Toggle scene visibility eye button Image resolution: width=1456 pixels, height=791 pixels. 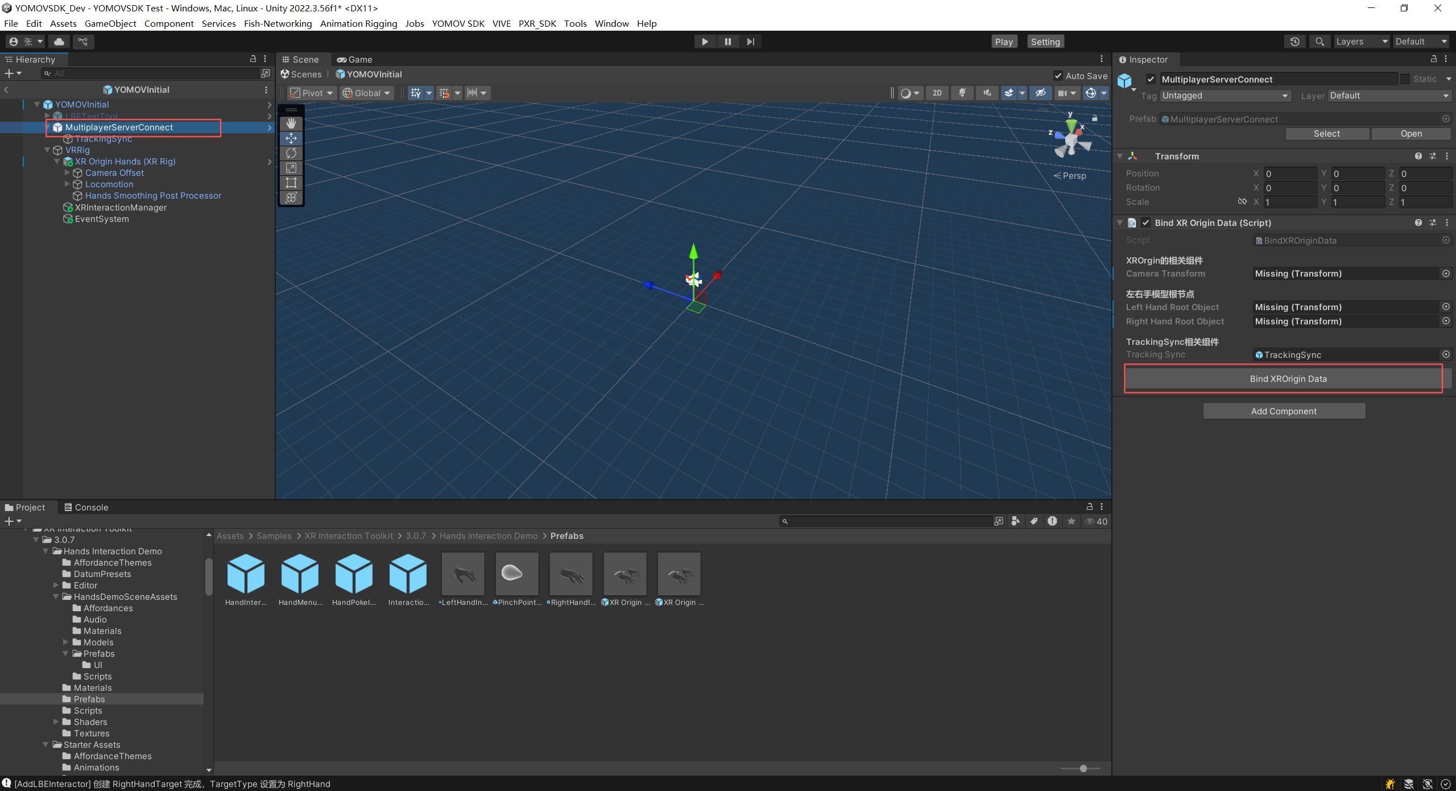pyautogui.click(x=1041, y=93)
